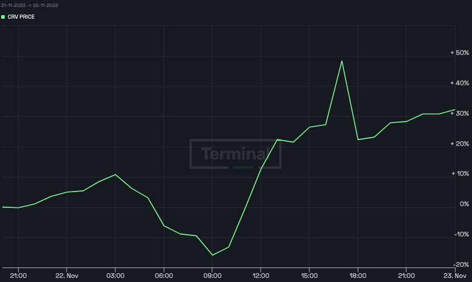Click the date range 21-11-2022 -> 22-11-2022
The width and height of the screenshot is (472, 282).
(29, 5)
